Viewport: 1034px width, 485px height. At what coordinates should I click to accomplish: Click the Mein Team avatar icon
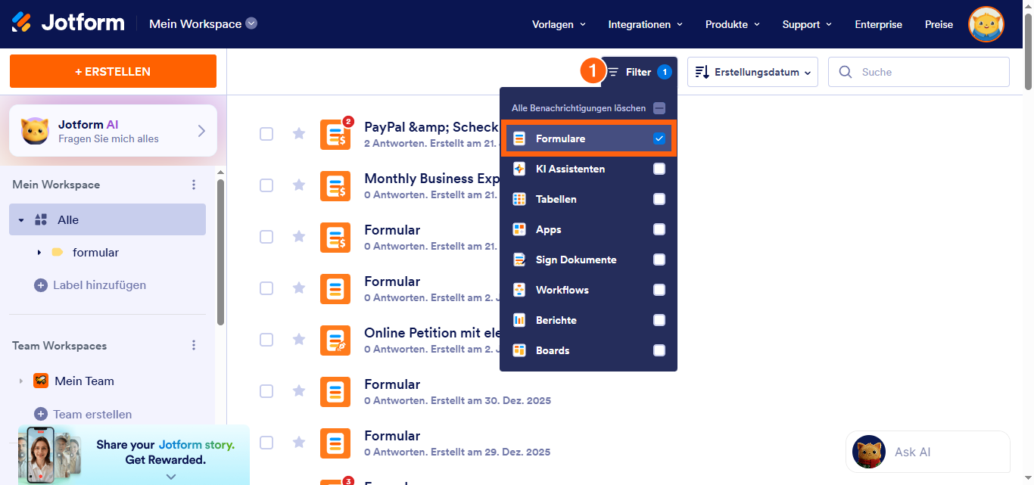[x=41, y=381]
